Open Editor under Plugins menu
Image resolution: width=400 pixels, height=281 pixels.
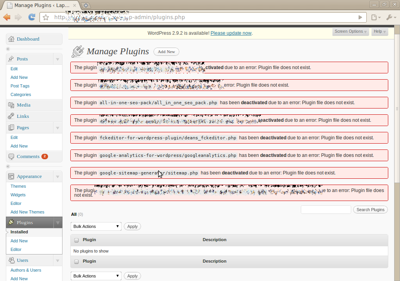pyautogui.click(x=16, y=249)
